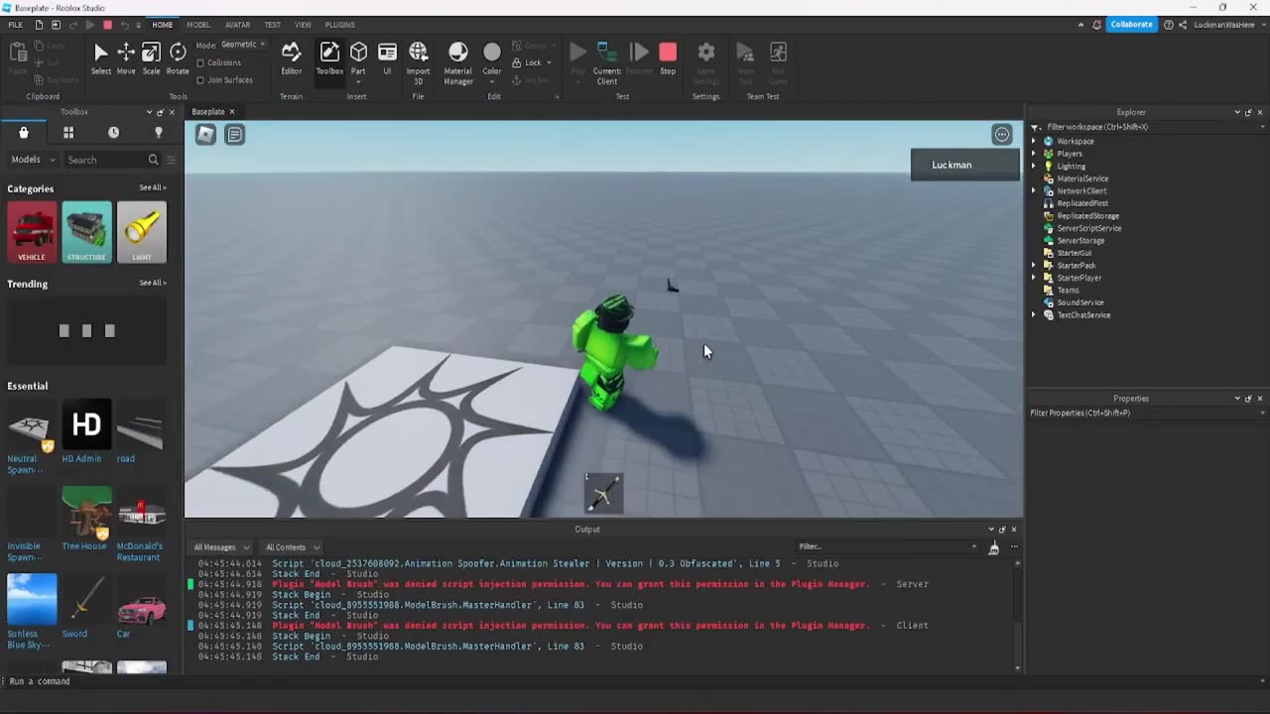Open the viewport three-dots menu button
This screenshot has width=1270, height=714.
[1002, 135]
